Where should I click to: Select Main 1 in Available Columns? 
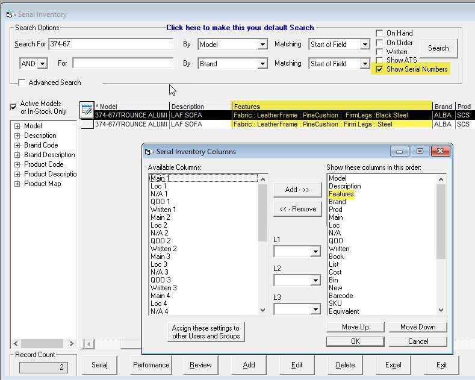pos(203,178)
